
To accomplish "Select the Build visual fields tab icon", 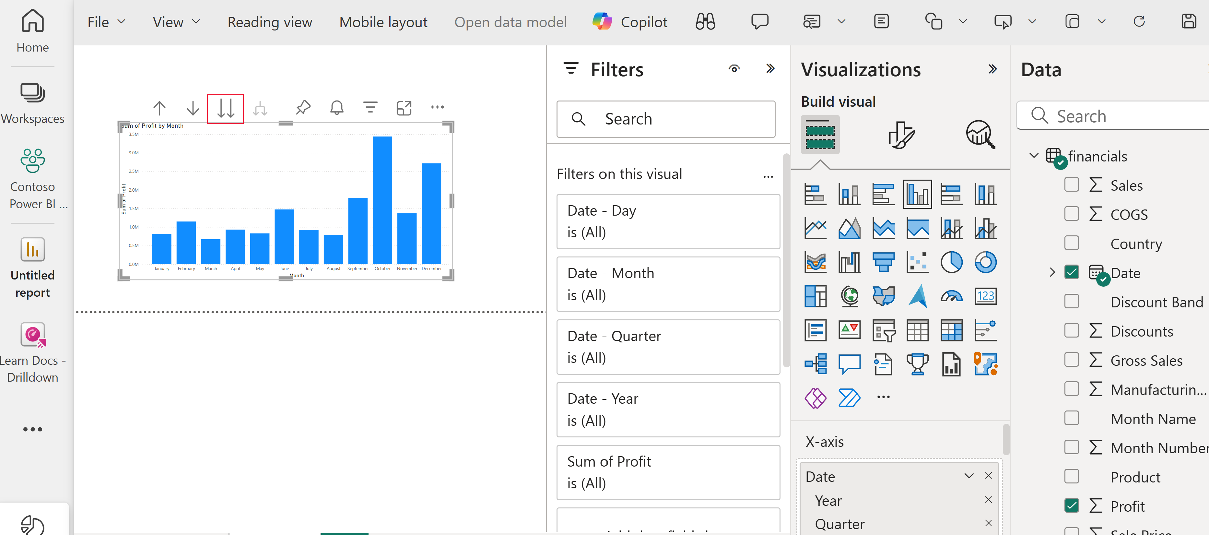I will [820, 134].
